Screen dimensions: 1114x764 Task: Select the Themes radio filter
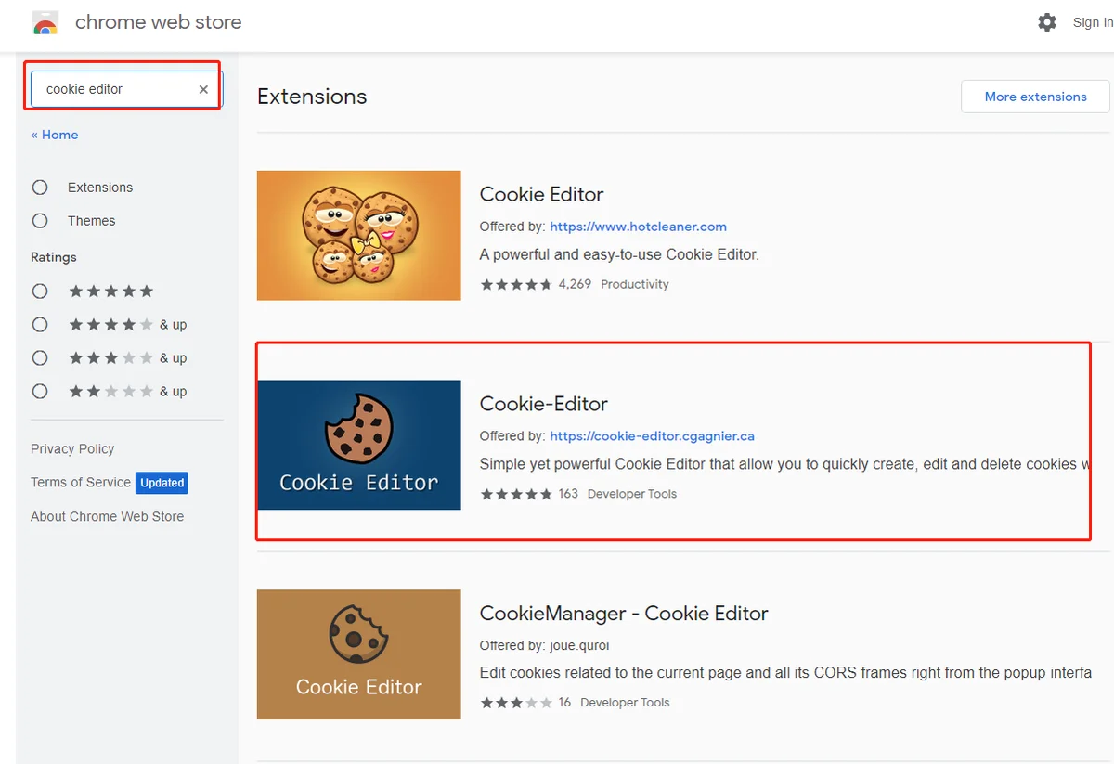tap(40, 221)
